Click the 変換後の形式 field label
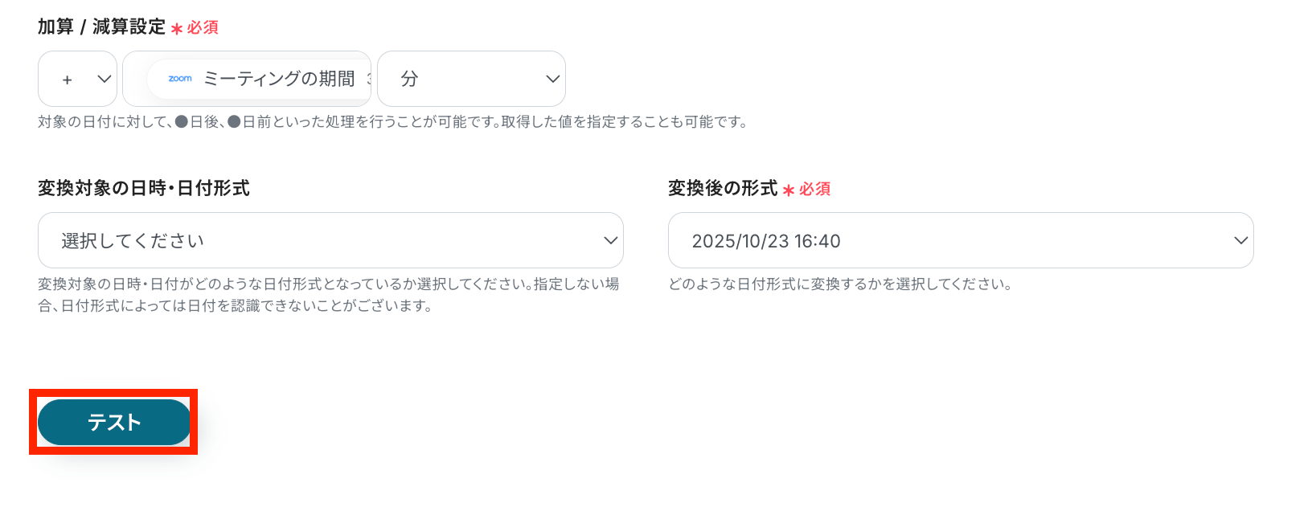The height and width of the screenshot is (511, 1312). coord(723,189)
